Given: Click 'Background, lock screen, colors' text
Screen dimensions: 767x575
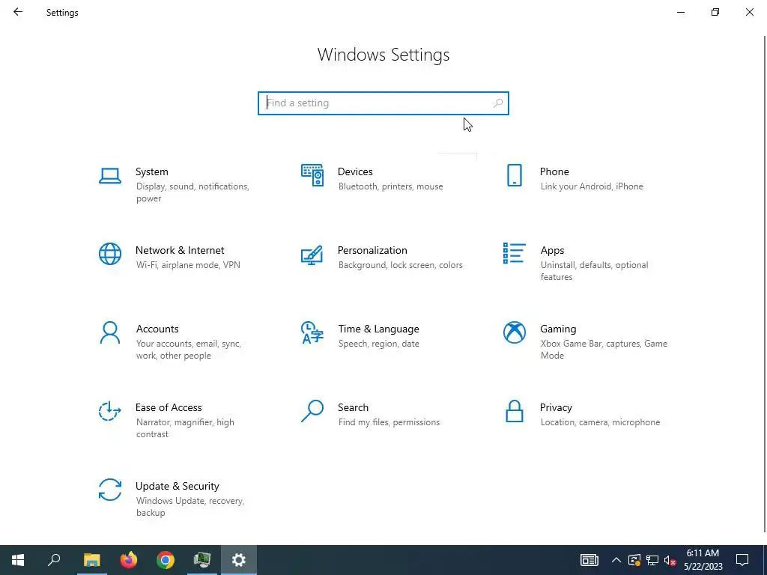Looking at the screenshot, I should 400,265.
